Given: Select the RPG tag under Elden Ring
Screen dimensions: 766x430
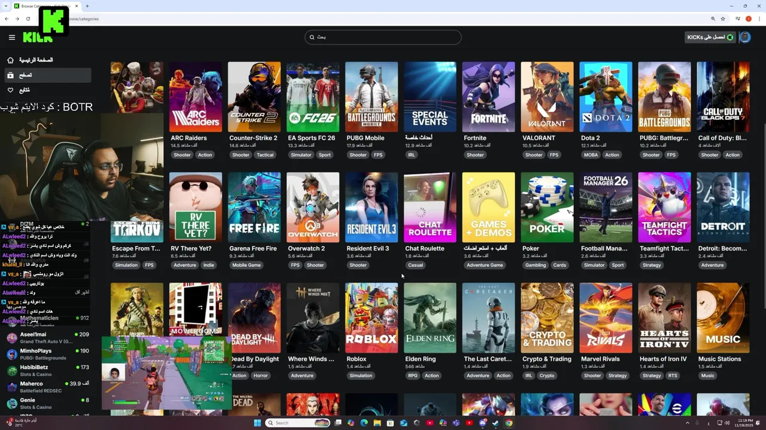Looking at the screenshot, I should (413, 376).
